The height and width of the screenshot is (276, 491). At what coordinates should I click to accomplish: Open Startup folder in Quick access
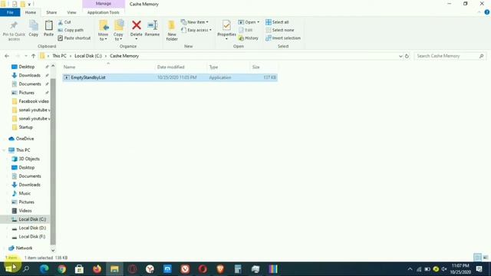pos(25,127)
